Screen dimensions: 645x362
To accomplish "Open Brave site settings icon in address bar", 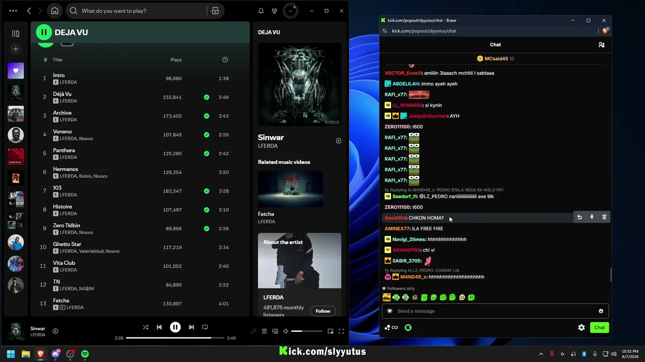I will pyautogui.click(x=384, y=31).
